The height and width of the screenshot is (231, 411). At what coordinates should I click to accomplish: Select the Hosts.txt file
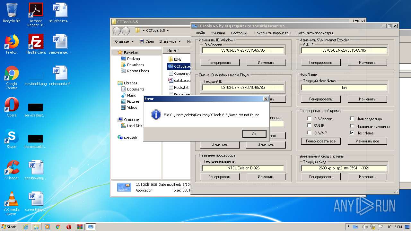179,88
